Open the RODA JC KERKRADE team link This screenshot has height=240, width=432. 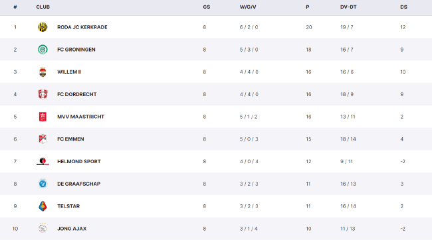82,27
